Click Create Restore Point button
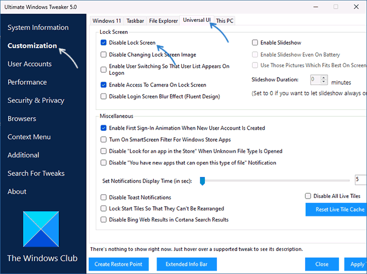This screenshot has width=367, height=274. 119,264
